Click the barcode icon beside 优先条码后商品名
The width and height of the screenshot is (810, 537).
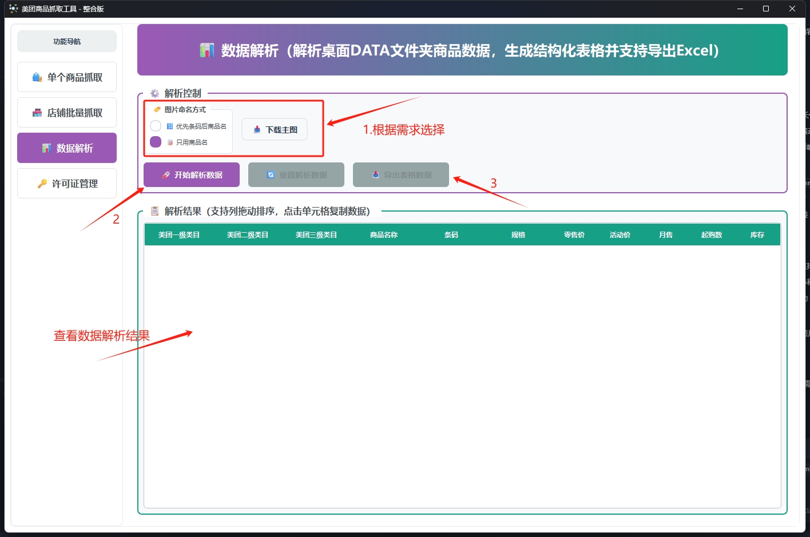pos(170,126)
